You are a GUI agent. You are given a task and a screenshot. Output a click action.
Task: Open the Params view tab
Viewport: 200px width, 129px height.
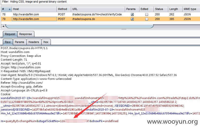[x=20, y=42]
